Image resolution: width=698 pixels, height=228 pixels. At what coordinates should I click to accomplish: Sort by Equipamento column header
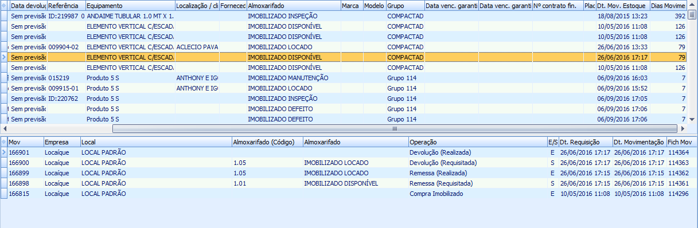pyautogui.click(x=130, y=5)
